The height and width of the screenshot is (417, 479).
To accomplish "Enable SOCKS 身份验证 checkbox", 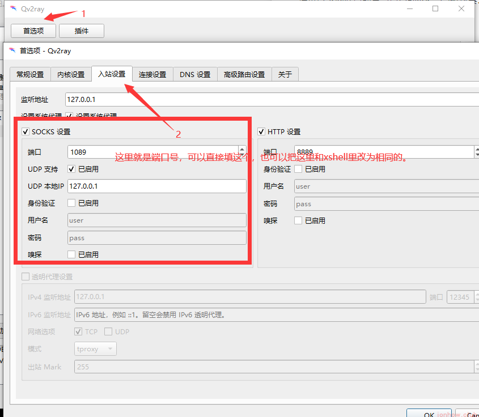I will [x=71, y=203].
